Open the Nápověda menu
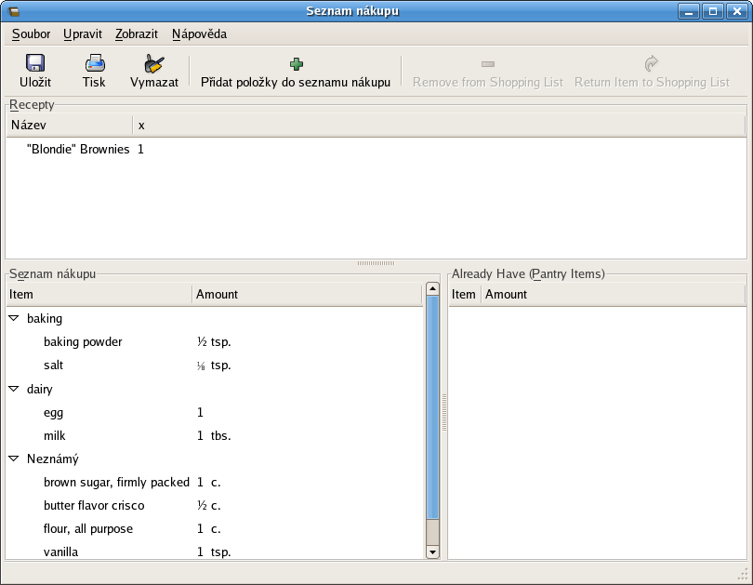 click(199, 34)
